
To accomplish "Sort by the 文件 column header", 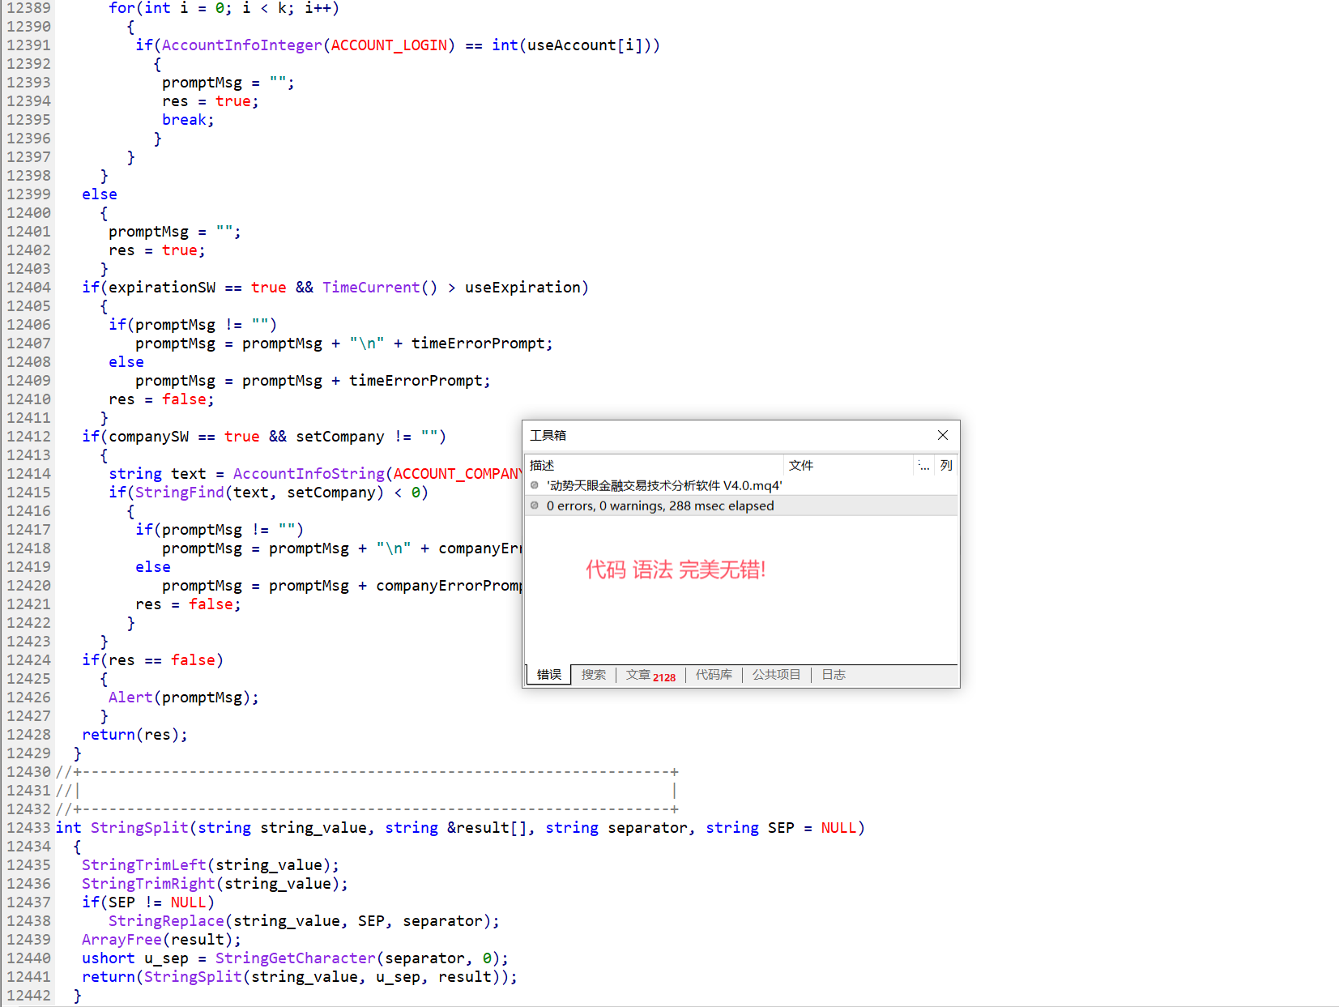I will [x=848, y=465].
